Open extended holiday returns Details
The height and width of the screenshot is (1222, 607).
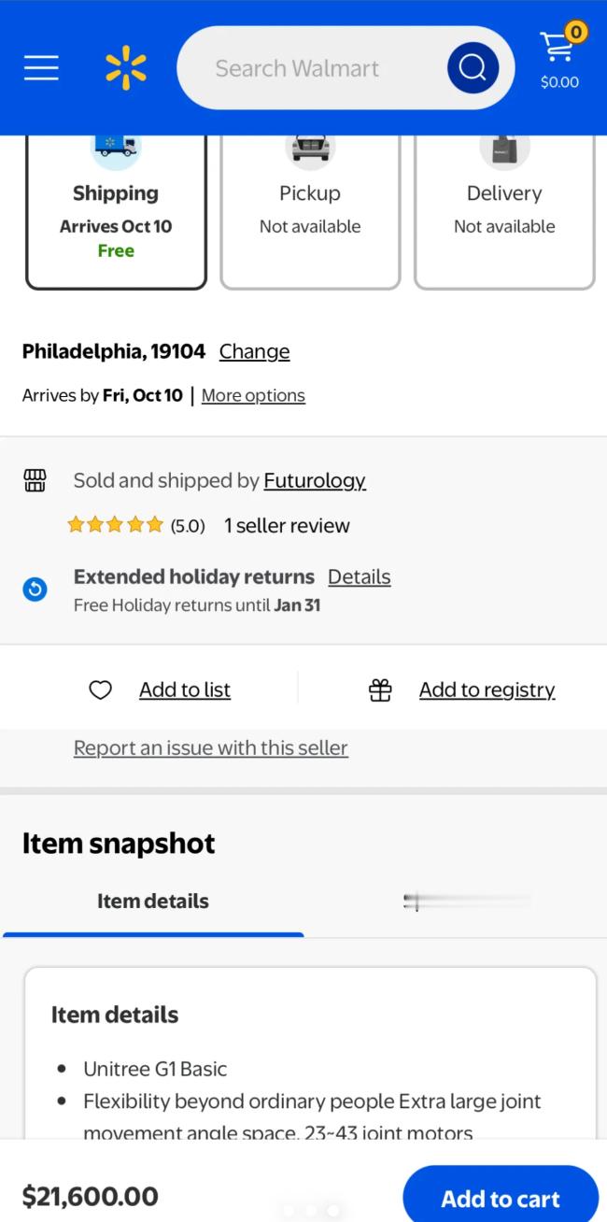359,576
